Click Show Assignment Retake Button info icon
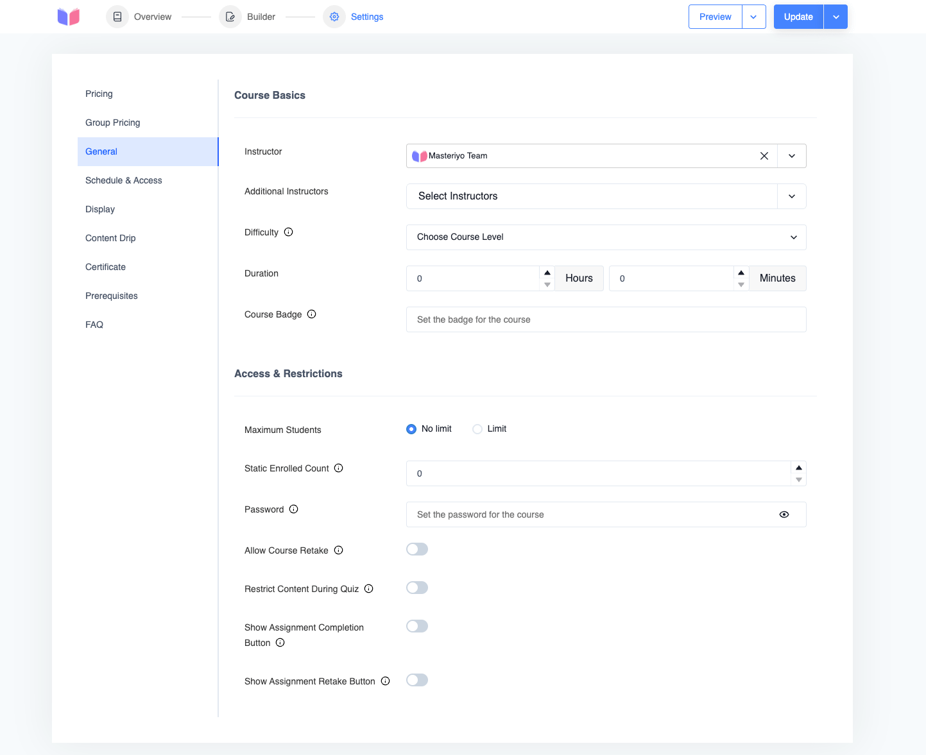This screenshot has height=755, width=926. pyautogui.click(x=386, y=681)
